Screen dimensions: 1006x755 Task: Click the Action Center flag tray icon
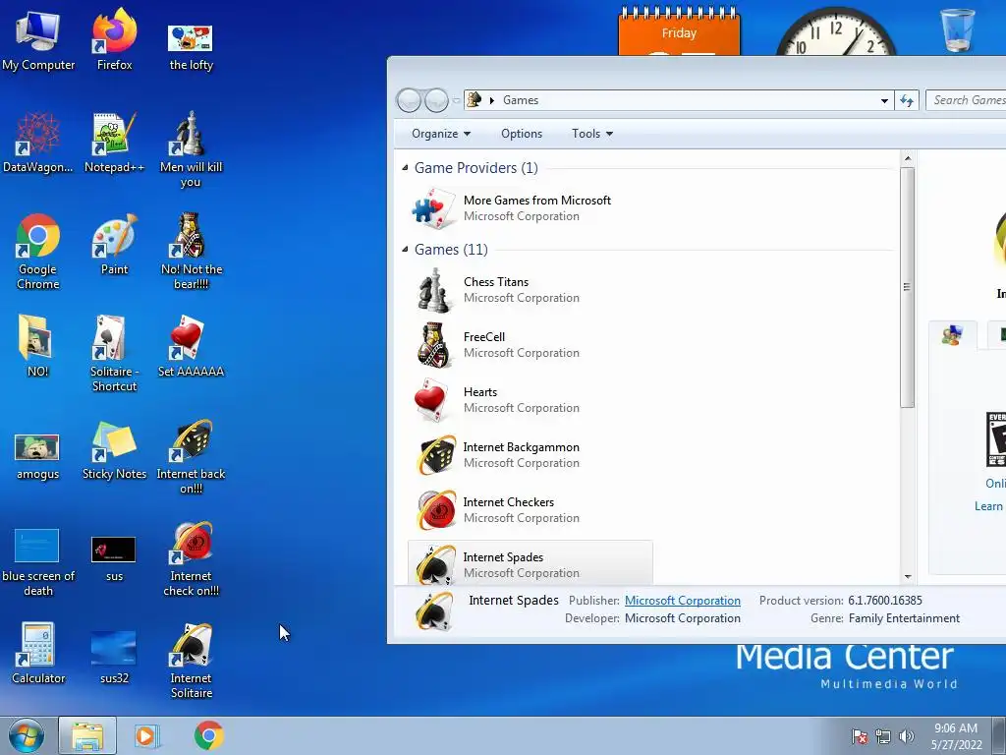860,736
